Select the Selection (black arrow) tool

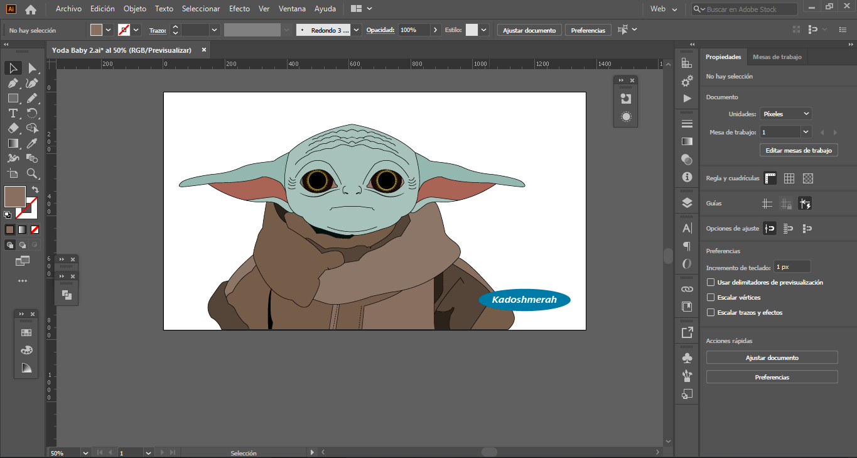tap(13, 68)
